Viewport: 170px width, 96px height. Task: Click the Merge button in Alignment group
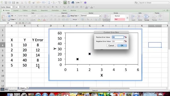click(x=74, y=19)
